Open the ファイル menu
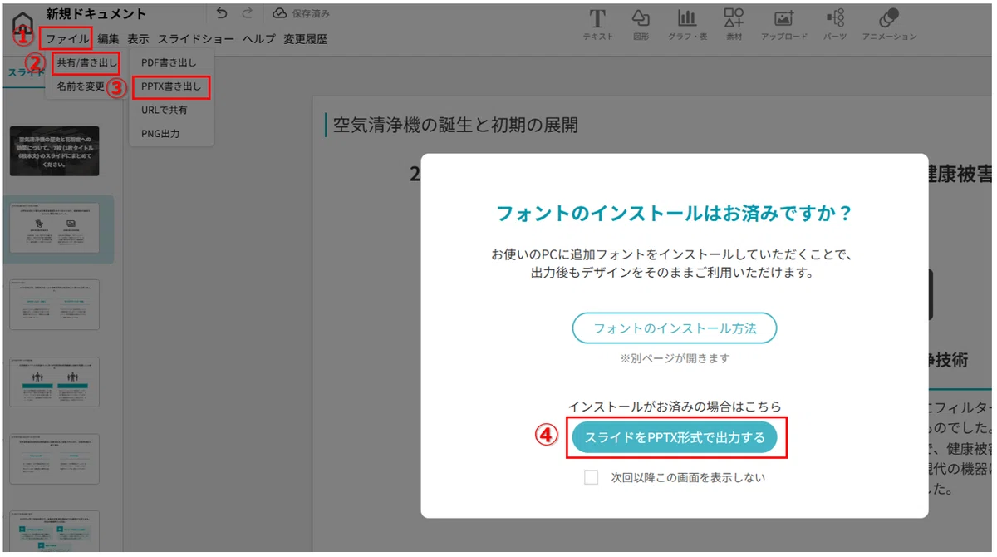Image resolution: width=997 pixels, height=557 pixels. click(x=66, y=38)
